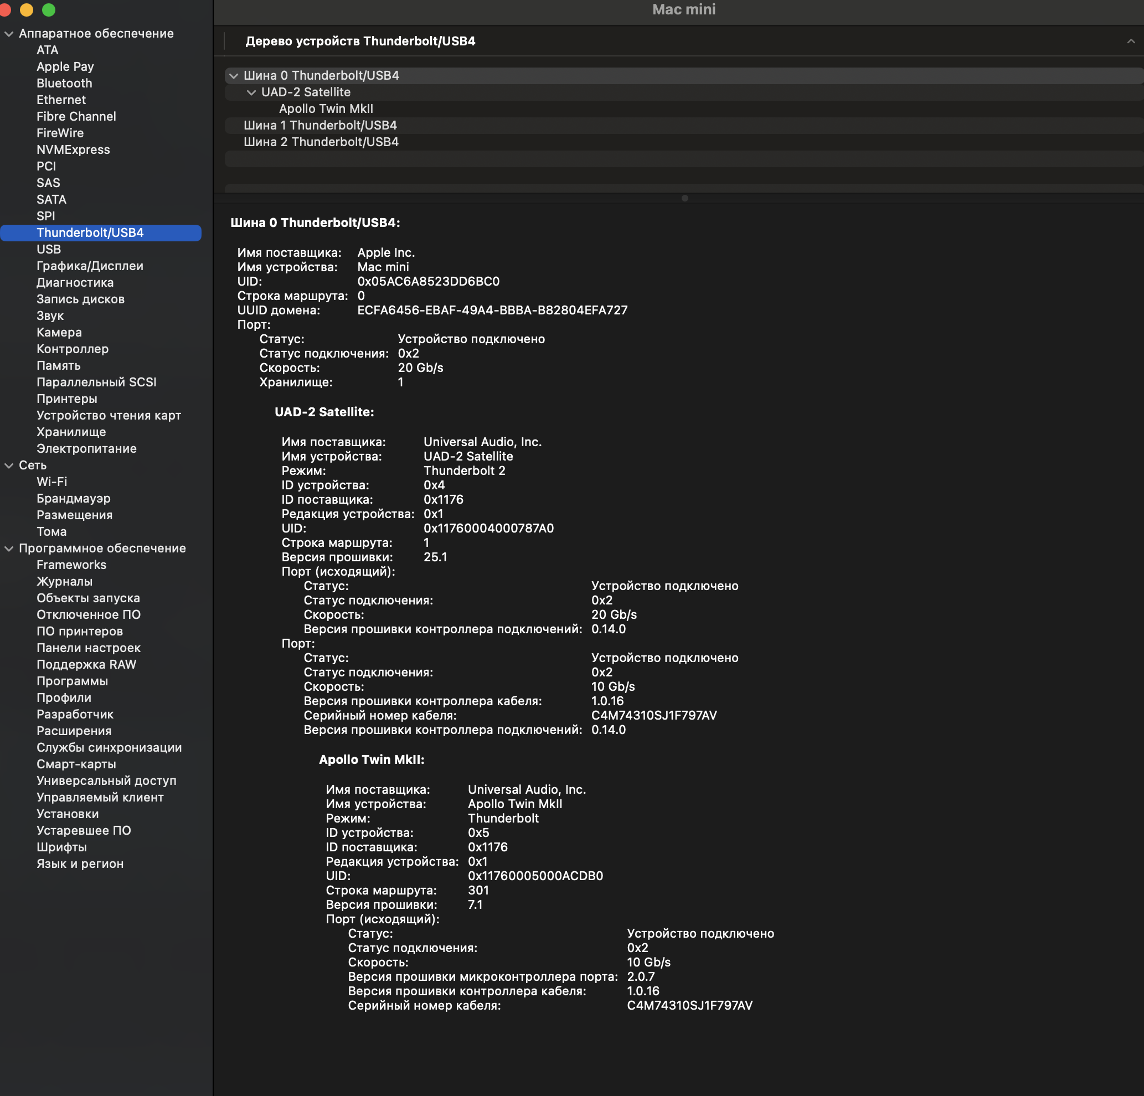Toggle Программное обеспечение section collapse
The image size is (1144, 1096).
click(x=9, y=549)
